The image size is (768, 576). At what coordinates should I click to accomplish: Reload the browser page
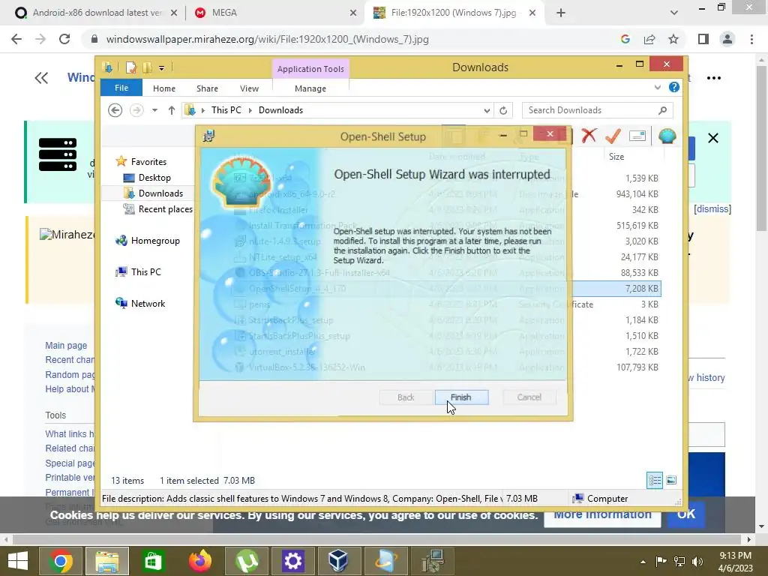click(64, 39)
